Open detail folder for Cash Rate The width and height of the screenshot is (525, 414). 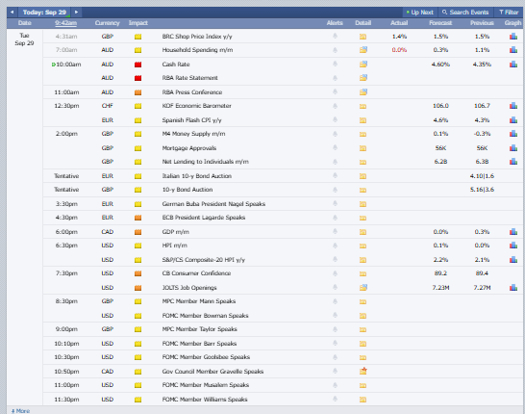pos(363,65)
